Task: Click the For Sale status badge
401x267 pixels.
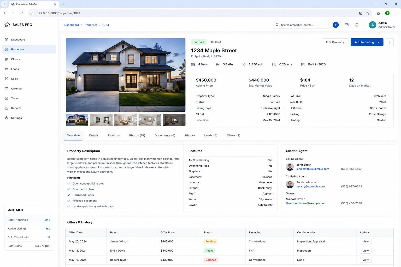Action: point(199,42)
